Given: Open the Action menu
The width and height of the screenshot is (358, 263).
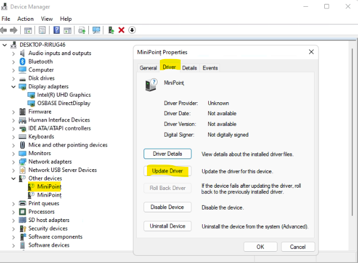Looking at the screenshot, I should coord(25,19).
